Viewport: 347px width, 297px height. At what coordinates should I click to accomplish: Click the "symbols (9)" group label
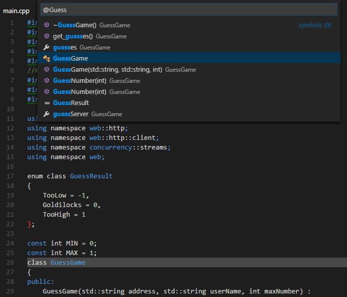[314, 25]
